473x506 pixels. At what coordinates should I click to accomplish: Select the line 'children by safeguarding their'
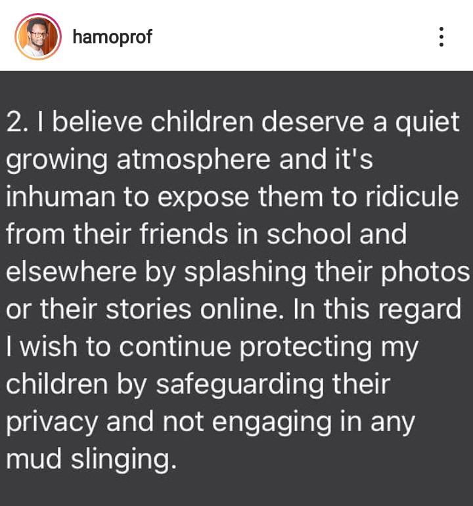tap(198, 385)
